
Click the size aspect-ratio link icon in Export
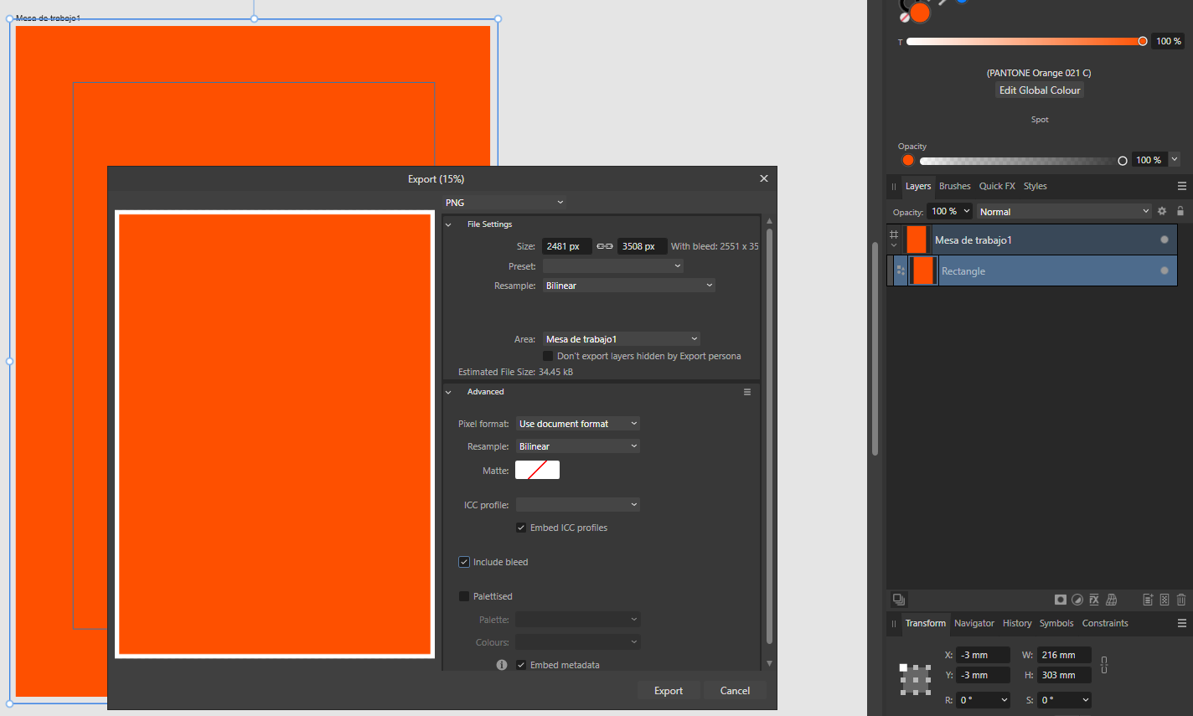point(605,246)
